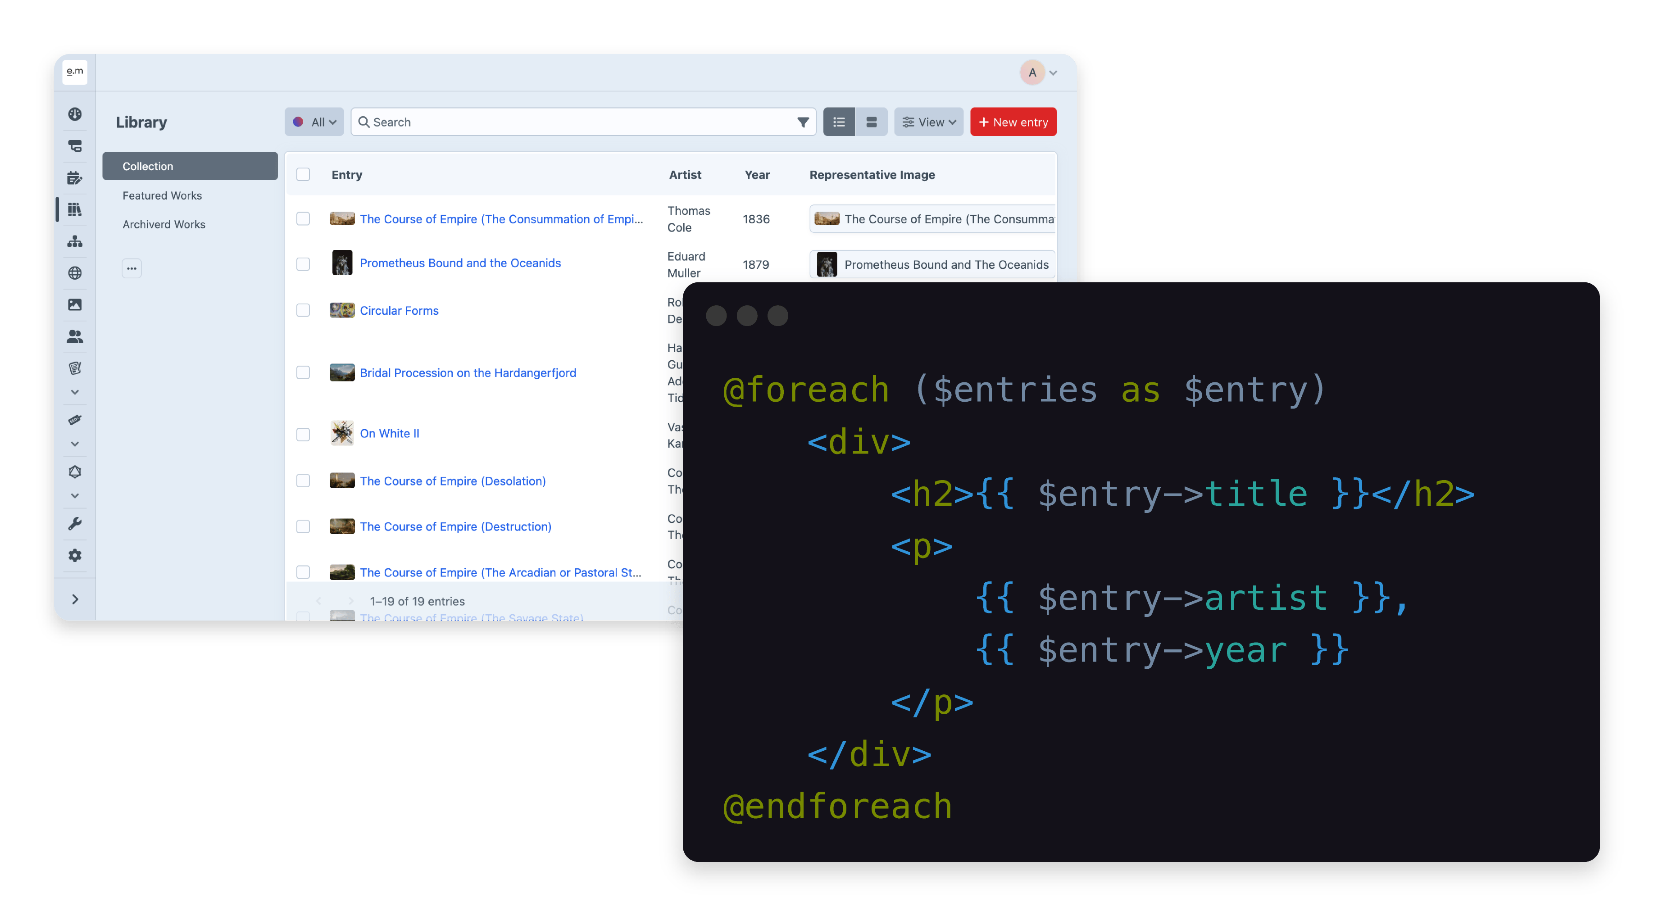
Task: Open Archiverd Works collection item
Action: (x=164, y=225)
